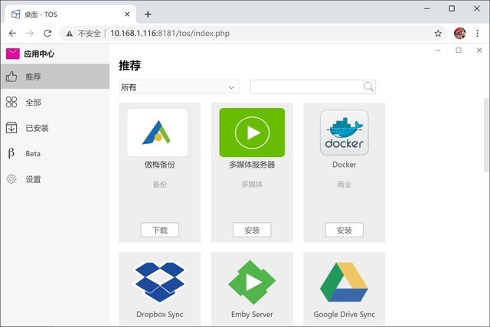Image resolution: width=490 pixels, height=327 pixels.
Task: Select the 桌面 - TOS browser tab
Action: click(70, 15)
